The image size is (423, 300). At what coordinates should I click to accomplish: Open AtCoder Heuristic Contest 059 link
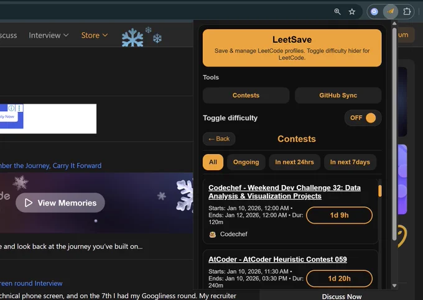(277, 260)
